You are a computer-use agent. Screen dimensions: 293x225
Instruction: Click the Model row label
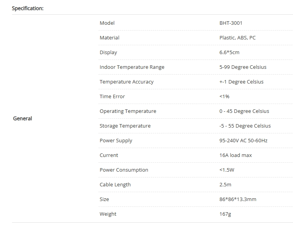(x=107, y=23)
